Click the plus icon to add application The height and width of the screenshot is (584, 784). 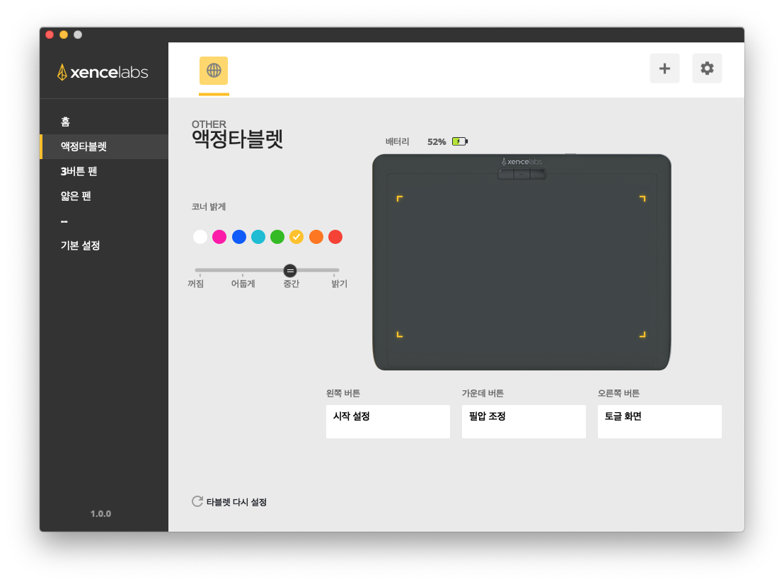(664, 69)
